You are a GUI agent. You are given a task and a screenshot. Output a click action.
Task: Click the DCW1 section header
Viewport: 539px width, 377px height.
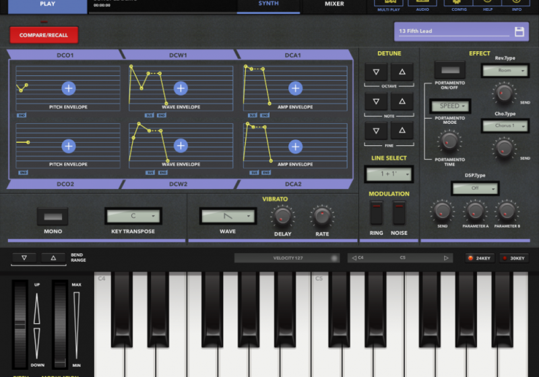pos(178,55)
